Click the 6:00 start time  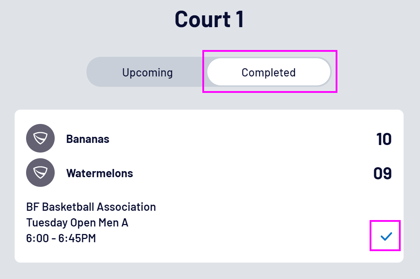click(37, 238)
